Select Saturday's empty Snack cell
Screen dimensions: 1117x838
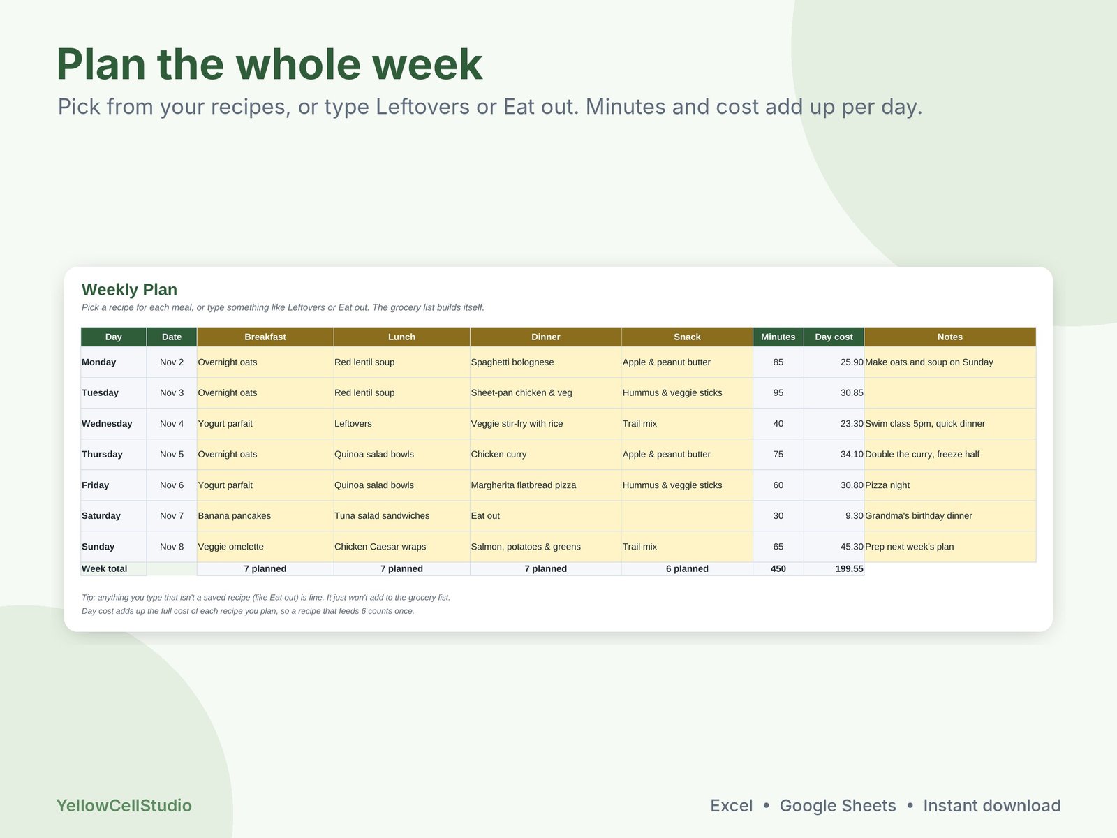(x=687, y=515)
